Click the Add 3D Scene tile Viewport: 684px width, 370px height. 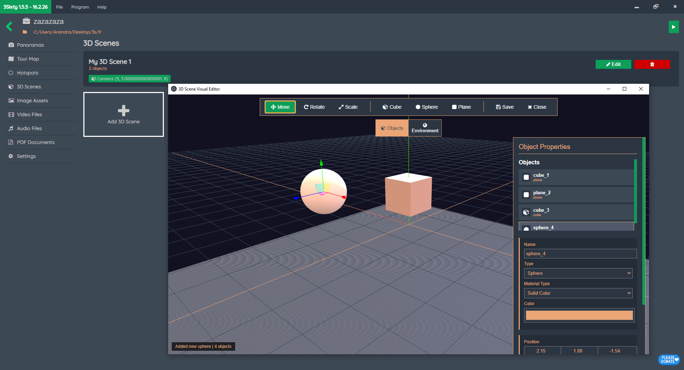(124, 114)
